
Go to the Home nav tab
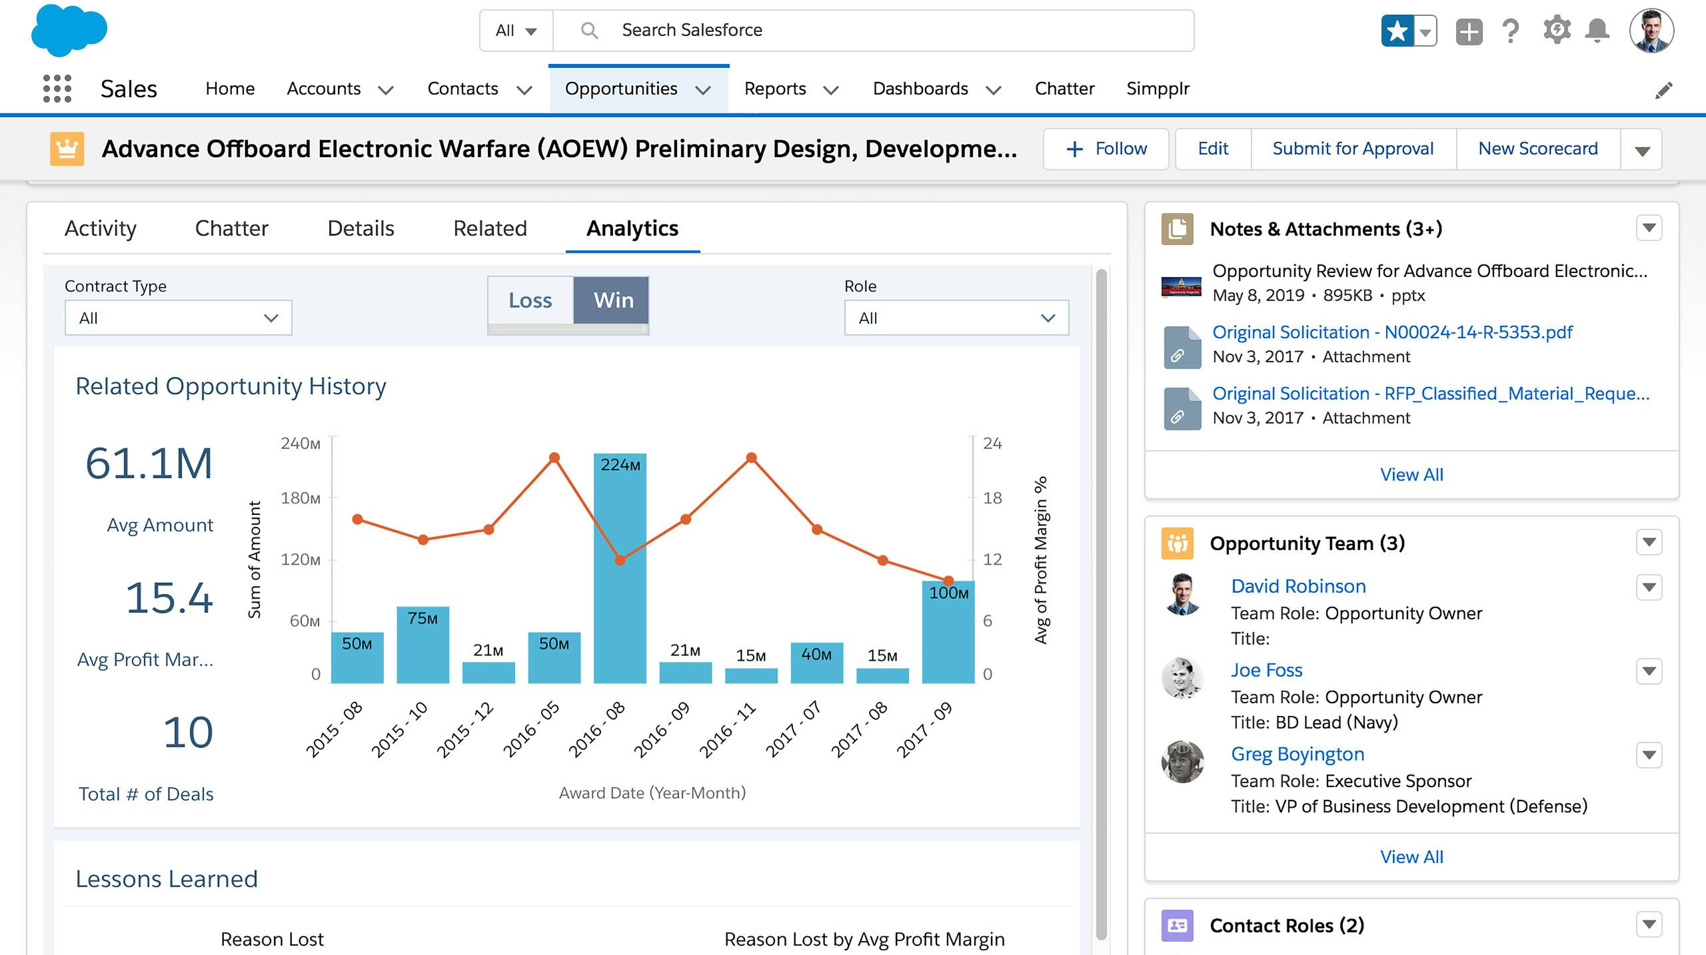click(230, 89)
